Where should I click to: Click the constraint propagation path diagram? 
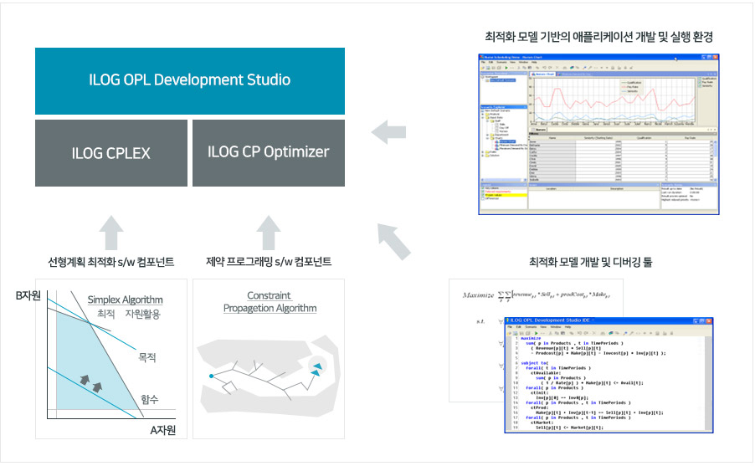point(268,376)
